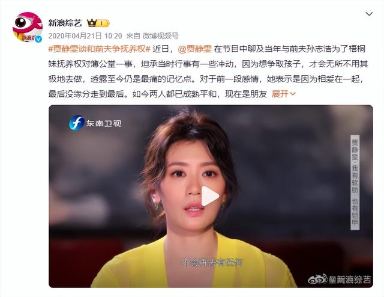Click the post body text paragraph
384x297 pixels.
tap(208, 72)
